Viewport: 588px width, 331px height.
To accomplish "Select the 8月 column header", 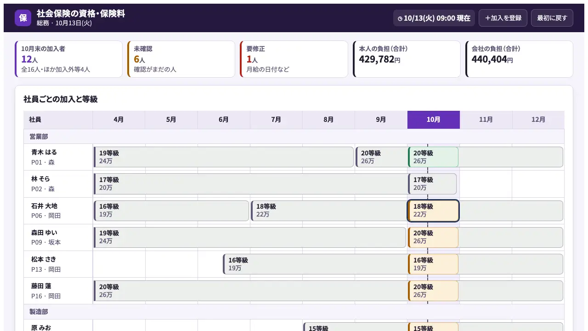I will pos(328,120).
